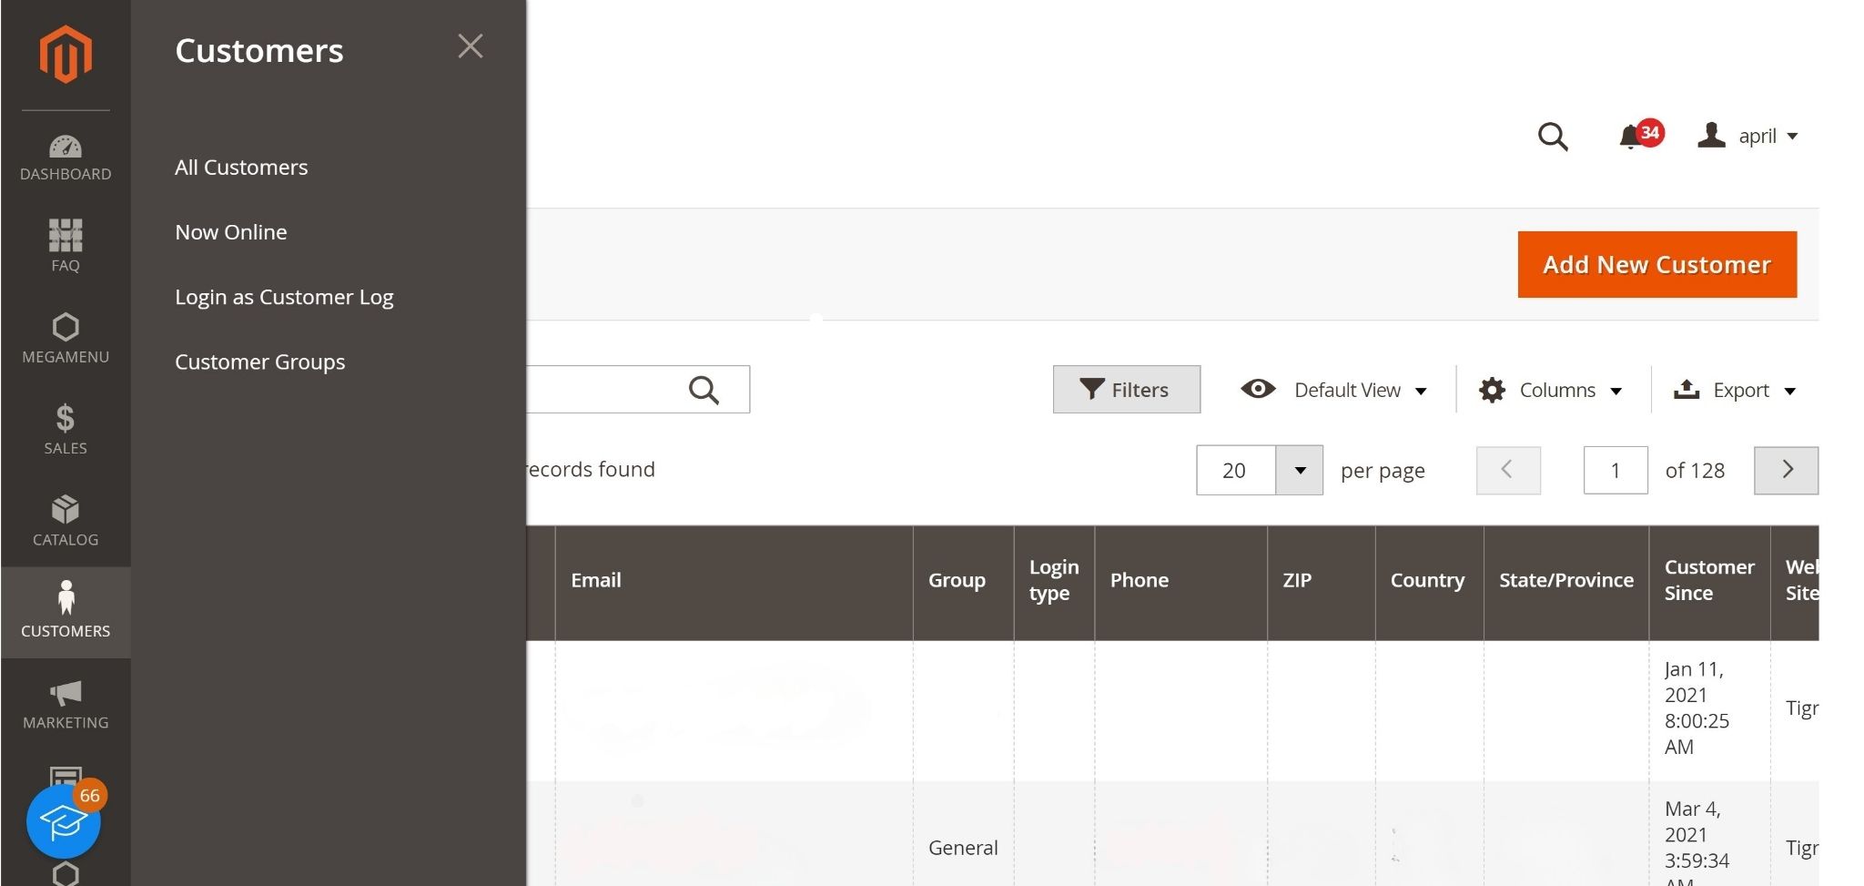Close the Customers flyout menu

tap(470, 46)
